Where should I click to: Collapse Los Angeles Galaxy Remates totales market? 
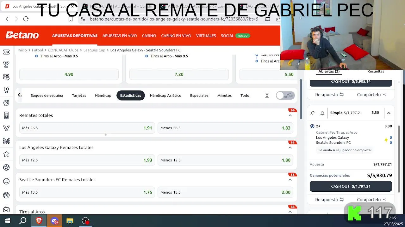pyautogui.click(x=290, y=148)
